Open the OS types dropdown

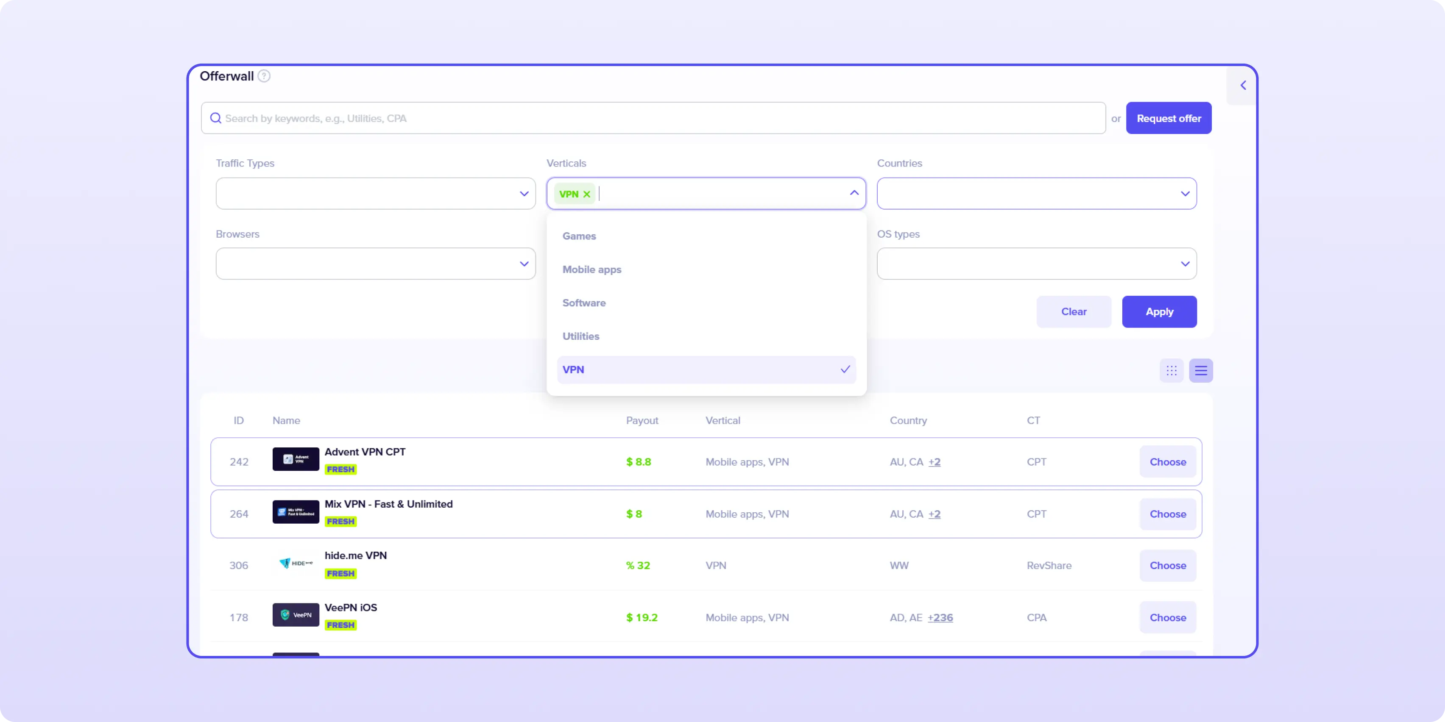pyautogui.click(x=1036, y=264)
